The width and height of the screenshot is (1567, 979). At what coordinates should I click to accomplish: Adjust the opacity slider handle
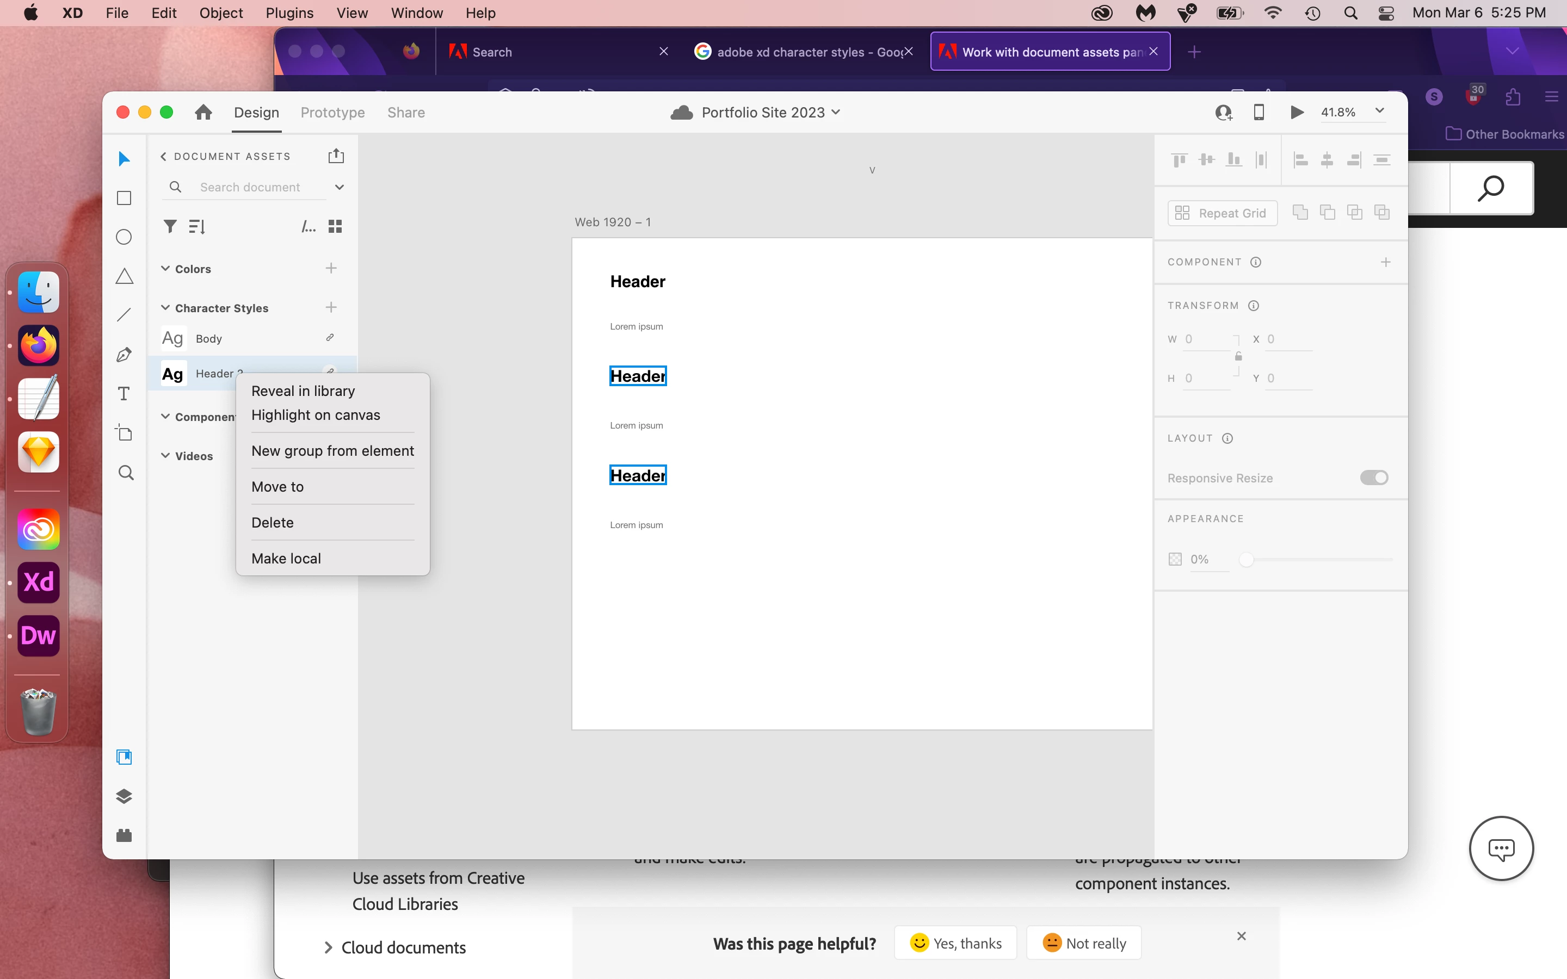pos(1246,560)
